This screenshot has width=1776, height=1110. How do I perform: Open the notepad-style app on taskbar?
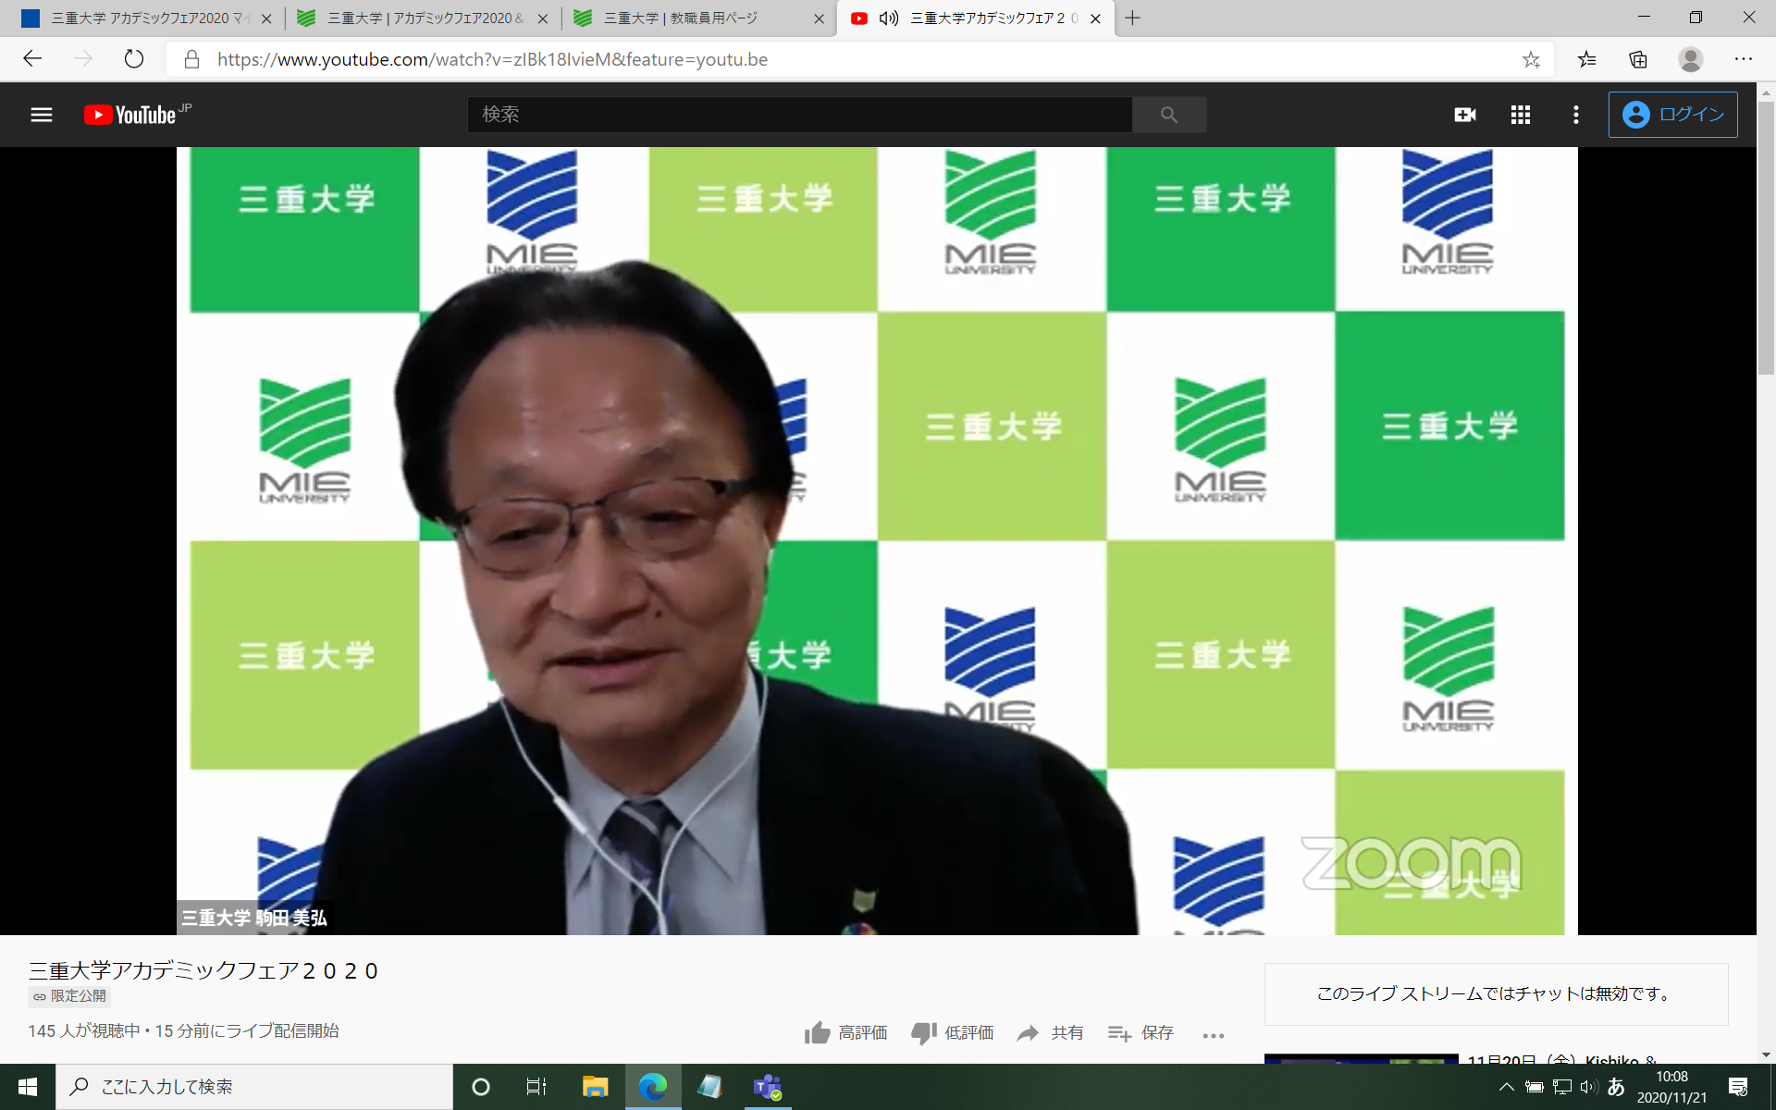709,1087
